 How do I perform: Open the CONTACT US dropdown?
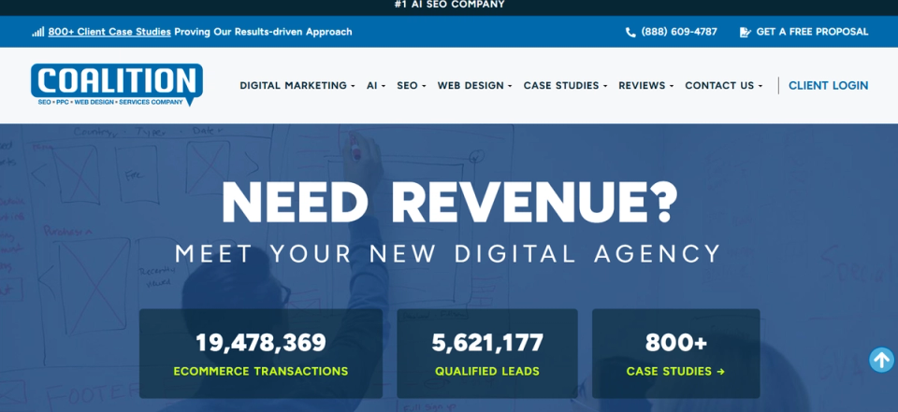tap(724, 85)
